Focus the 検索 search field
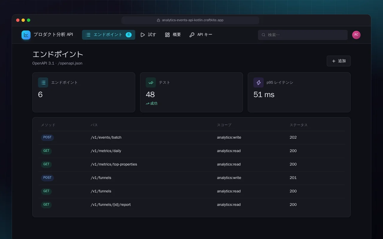 pos(303,35)
